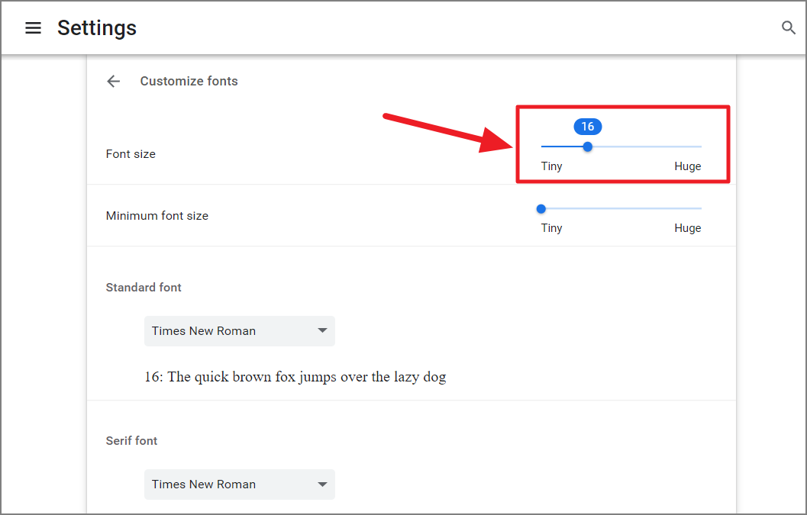This screenshot has height=515, width=807.
Task: Open the Settings hamburger menu
Action: tap(33, 27)
